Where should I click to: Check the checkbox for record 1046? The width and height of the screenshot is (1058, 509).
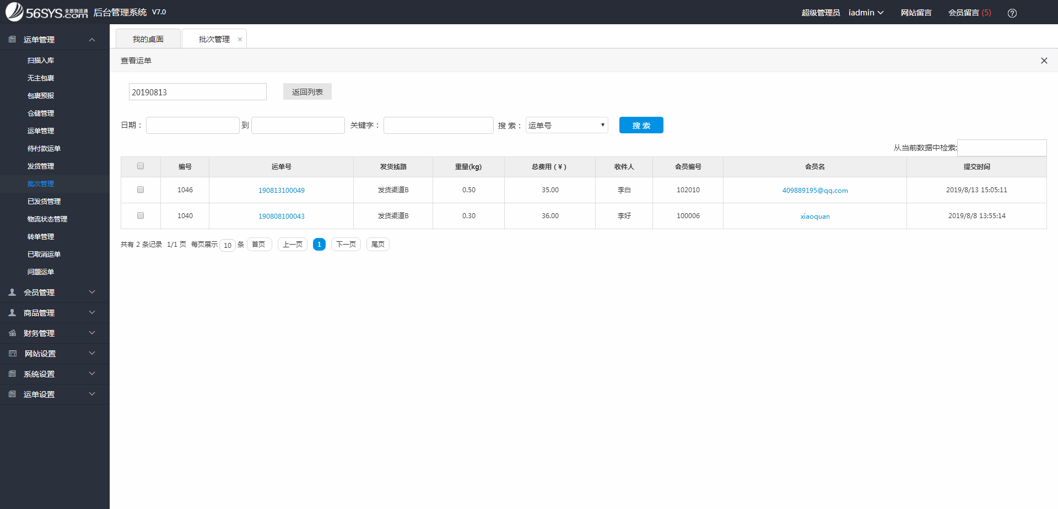tap(141, 189)
